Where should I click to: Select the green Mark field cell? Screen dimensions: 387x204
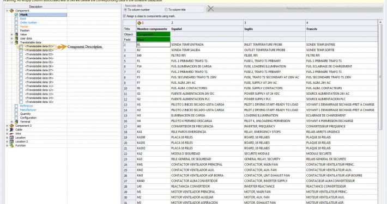[153, 39]
